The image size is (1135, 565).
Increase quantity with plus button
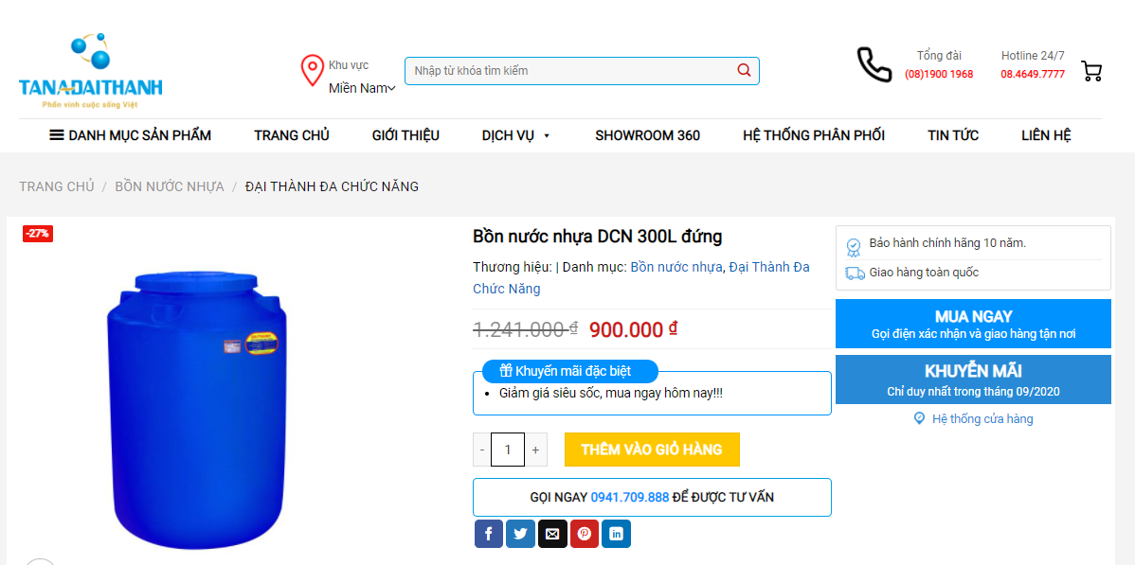pos(535,450)
